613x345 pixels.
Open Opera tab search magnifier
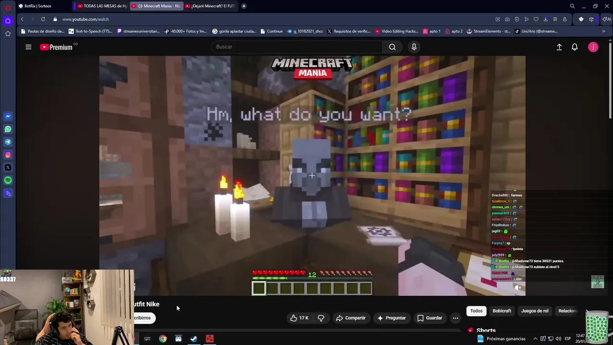572,6
